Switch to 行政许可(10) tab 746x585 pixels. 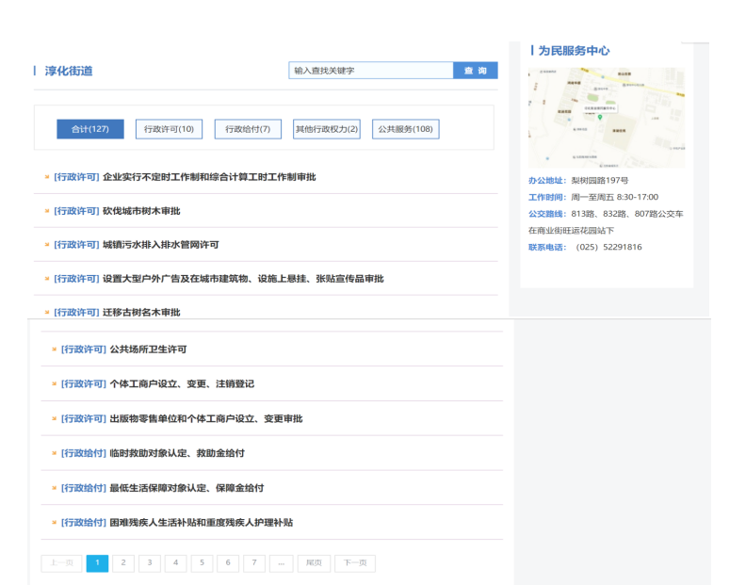169,129
